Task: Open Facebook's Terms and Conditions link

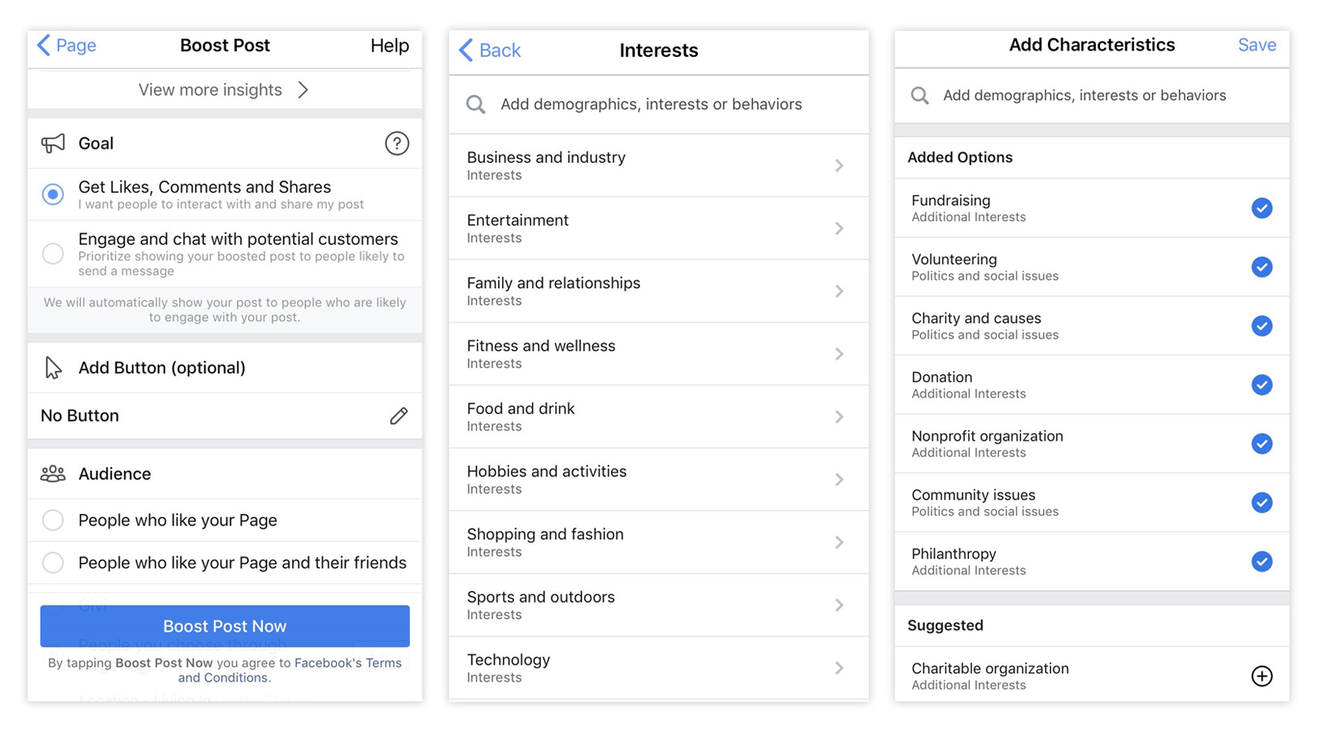Action: (290, 670)
